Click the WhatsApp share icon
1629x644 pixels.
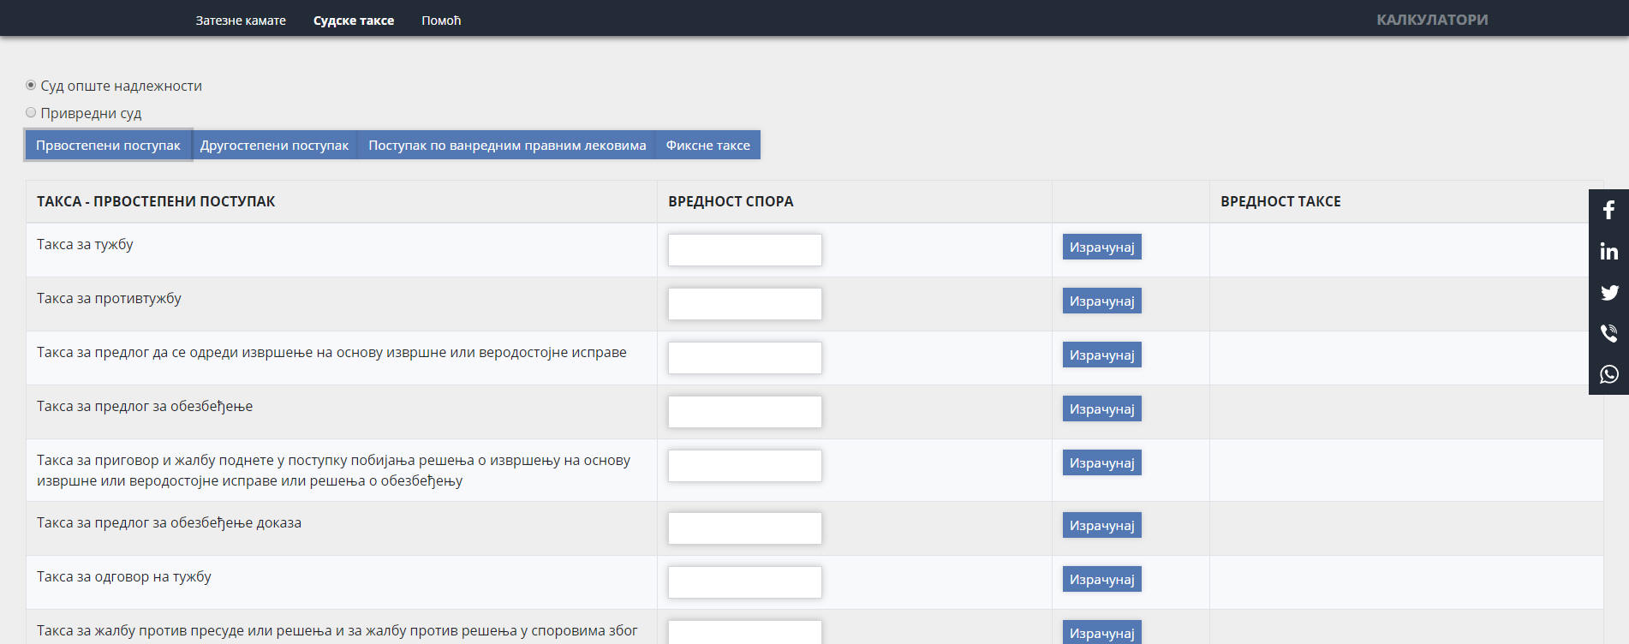tap(1608, 374)
